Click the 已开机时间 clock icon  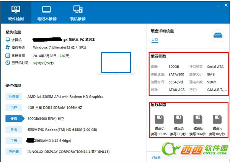(8, 63)
